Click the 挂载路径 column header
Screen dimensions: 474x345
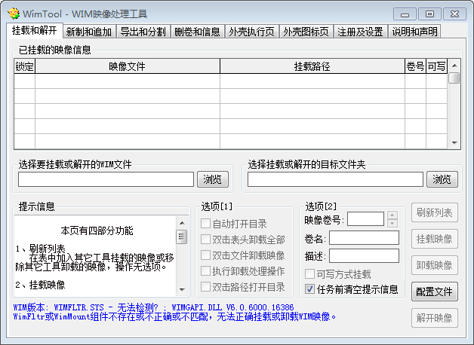(312, 67)
